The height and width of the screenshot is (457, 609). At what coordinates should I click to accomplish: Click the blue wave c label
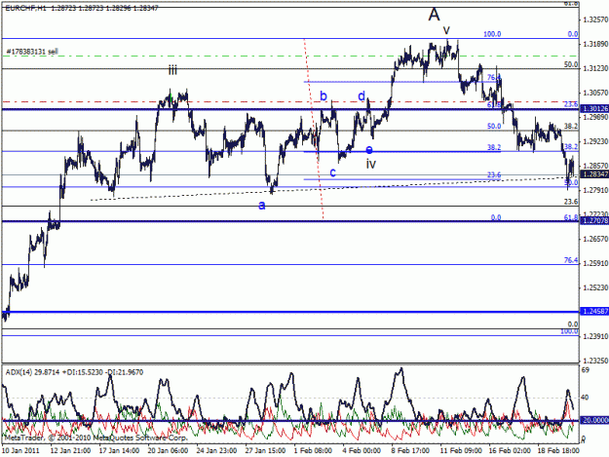333,172
